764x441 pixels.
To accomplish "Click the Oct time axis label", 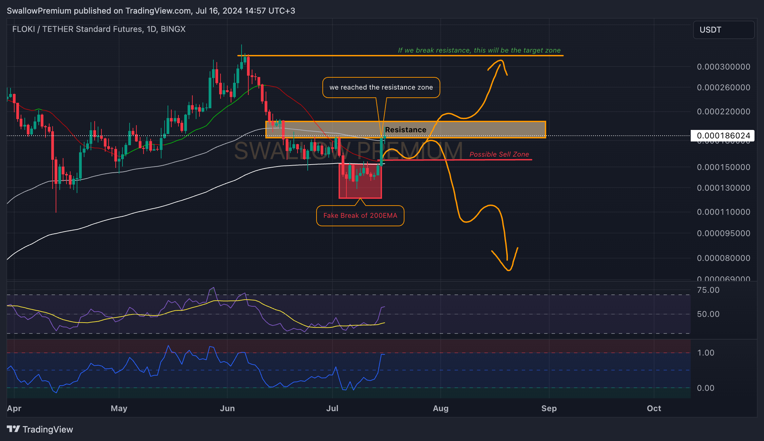I will [654, 408].
